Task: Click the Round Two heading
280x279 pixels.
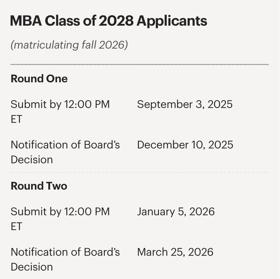Action: 39,186
